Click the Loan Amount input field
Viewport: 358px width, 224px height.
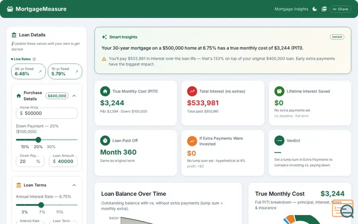(x=63, y=161)
